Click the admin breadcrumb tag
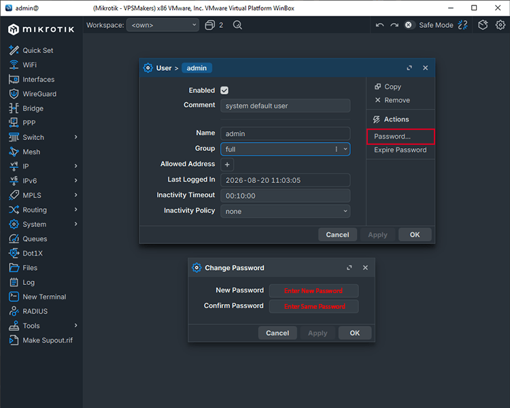This screenshot has width=510, height=408. click(x=197, y=68)
